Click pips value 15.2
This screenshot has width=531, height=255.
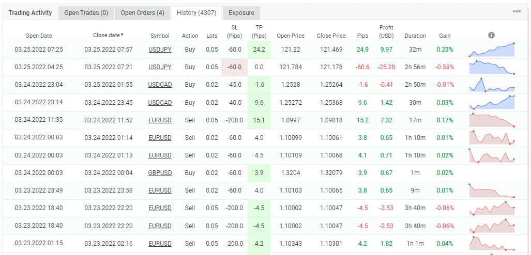pyautogui.click(x=362, y=120)
